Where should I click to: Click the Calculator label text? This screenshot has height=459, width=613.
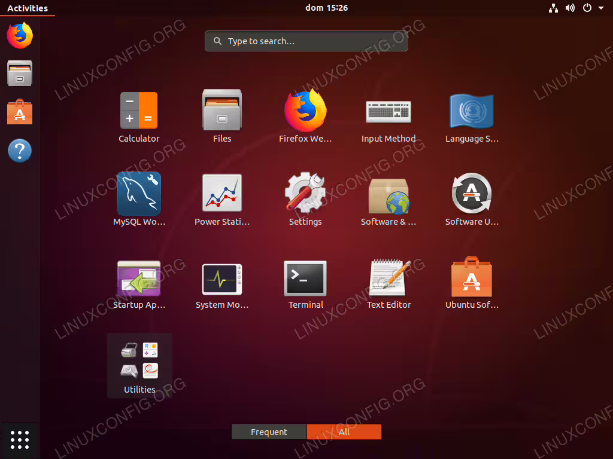[x=139, y=139]
